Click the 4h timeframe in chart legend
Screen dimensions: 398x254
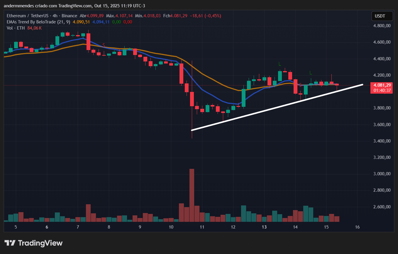tap(55, 16)
